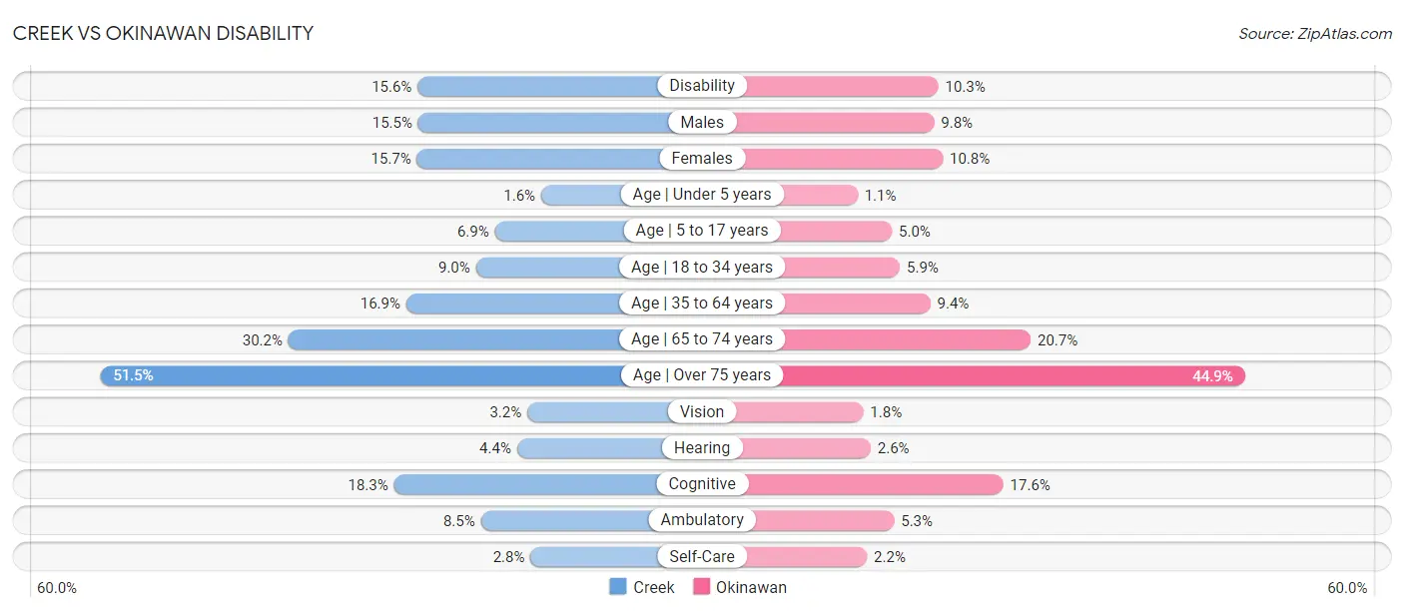Select the Males category label
Screen dimensions: 1404x611
click(x=702, y=122)
